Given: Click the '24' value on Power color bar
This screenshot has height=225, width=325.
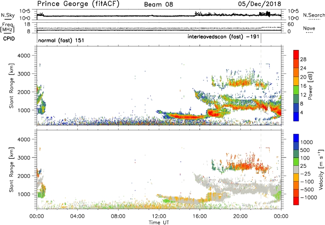Looking at the screenshot, I should 303,68.
